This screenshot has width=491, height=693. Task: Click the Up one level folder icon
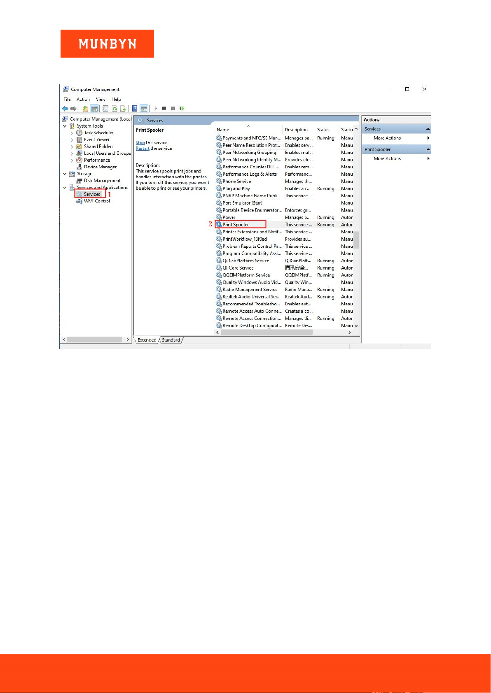(x=85, y=109)
